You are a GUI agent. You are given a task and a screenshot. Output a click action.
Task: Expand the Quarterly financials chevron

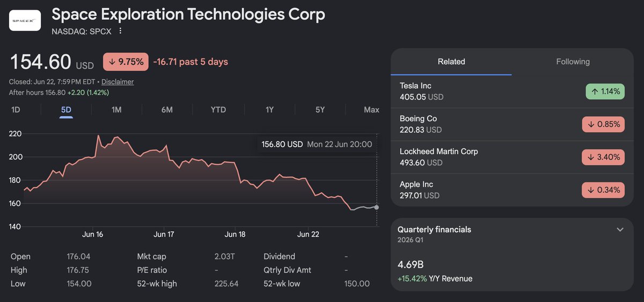pos(620,230)
